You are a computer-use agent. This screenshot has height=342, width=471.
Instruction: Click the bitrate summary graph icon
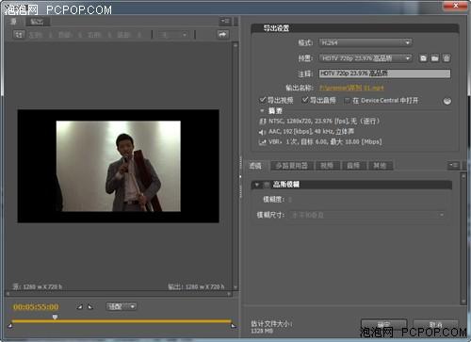pos(263,142)
